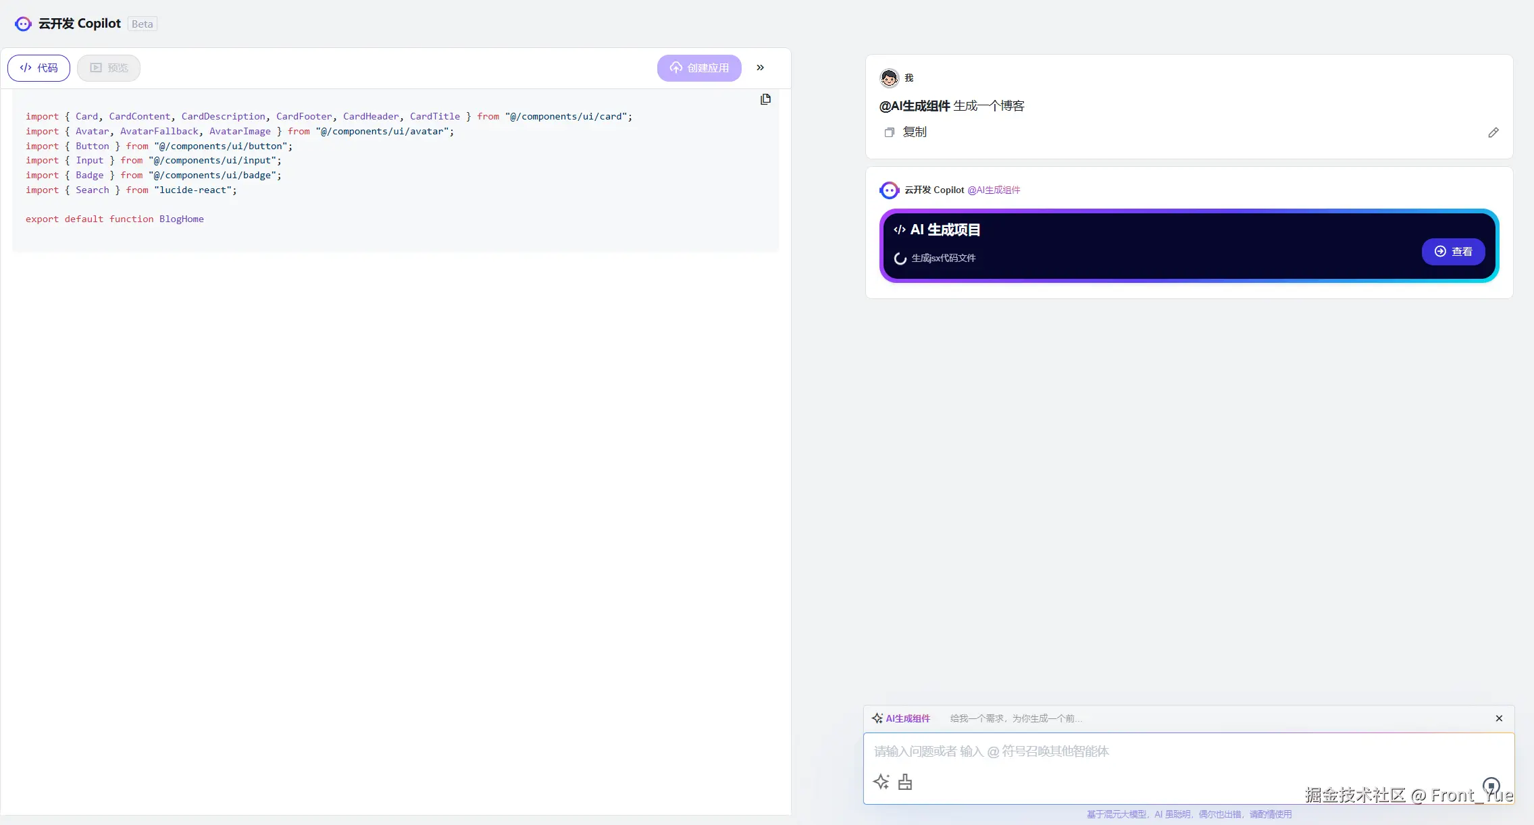
Task: Close the AI生成组件 agent tag
Action: [x=1498, y=718]
